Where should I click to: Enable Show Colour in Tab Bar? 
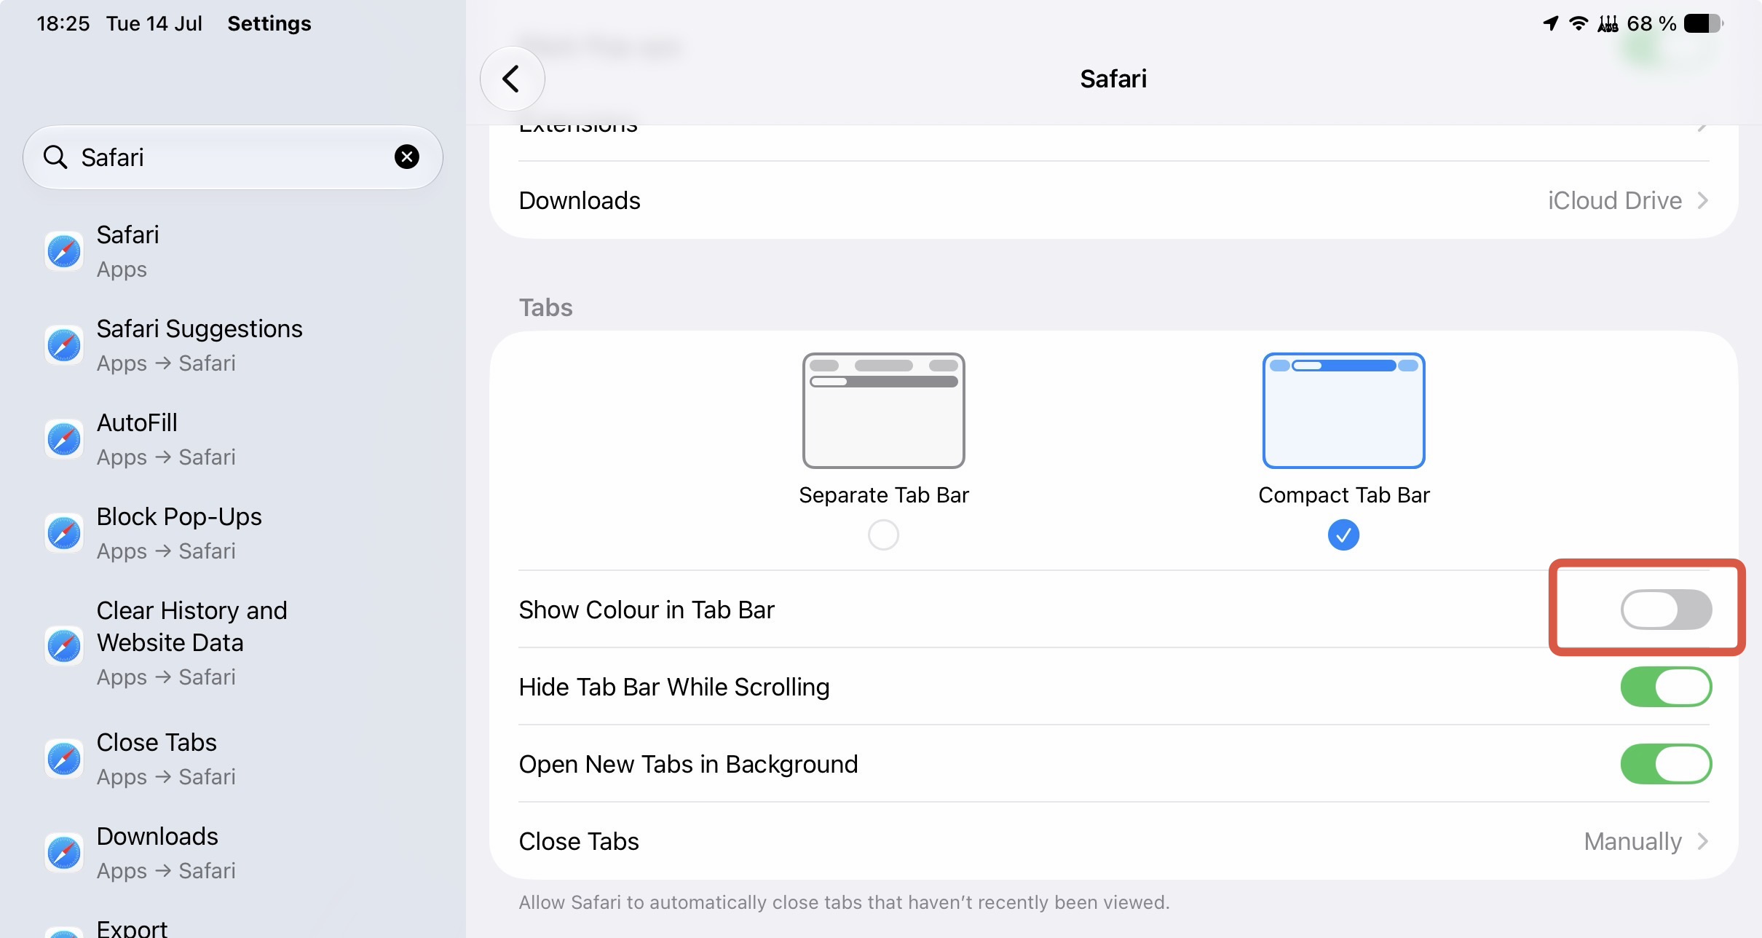1666,610
